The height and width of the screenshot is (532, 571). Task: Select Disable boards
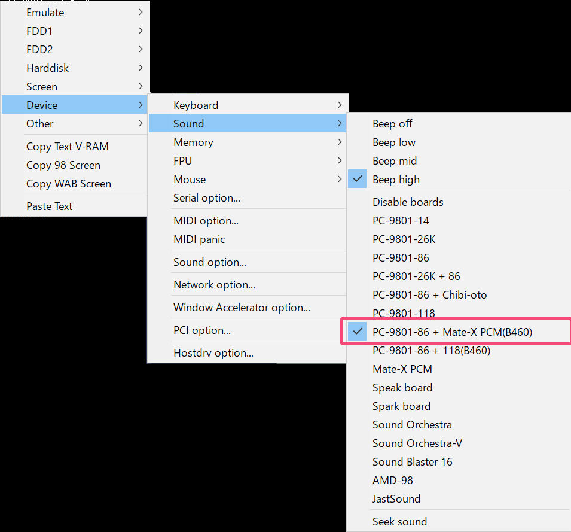tap(459, 202)
